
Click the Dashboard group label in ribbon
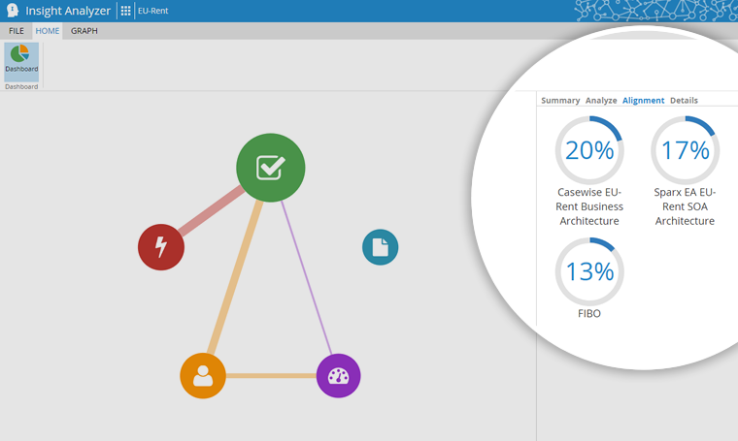click(21, 87)
